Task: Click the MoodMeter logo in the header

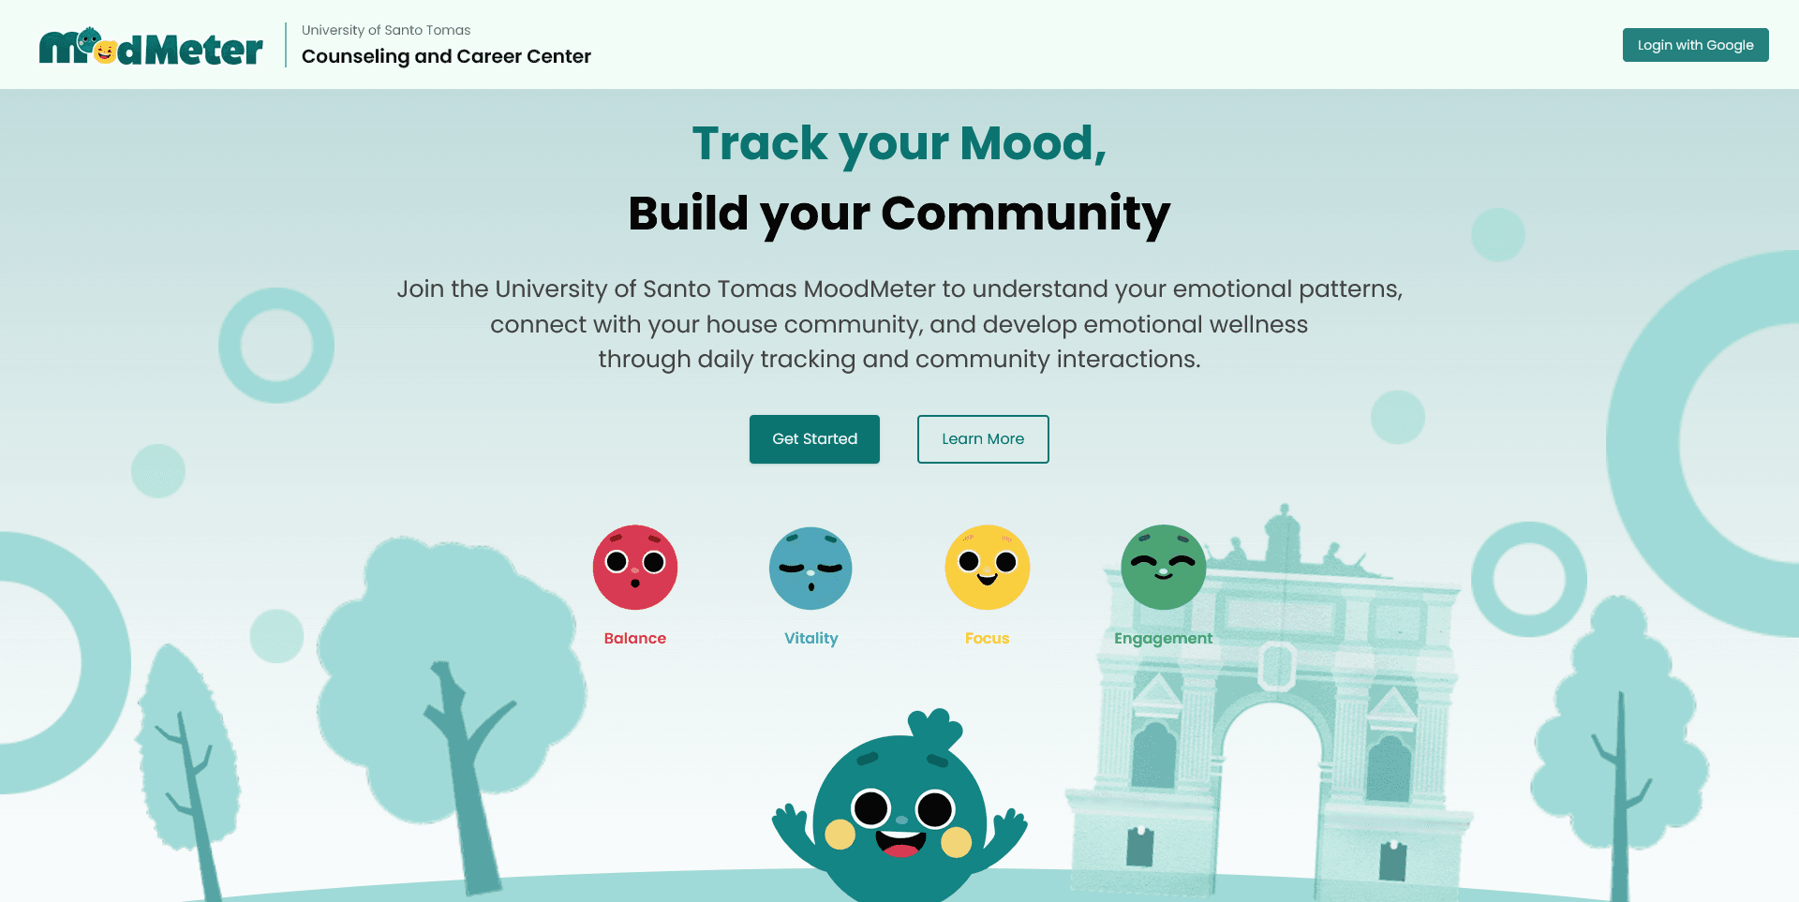Action: pyautogui.click(x=151, y=47)
